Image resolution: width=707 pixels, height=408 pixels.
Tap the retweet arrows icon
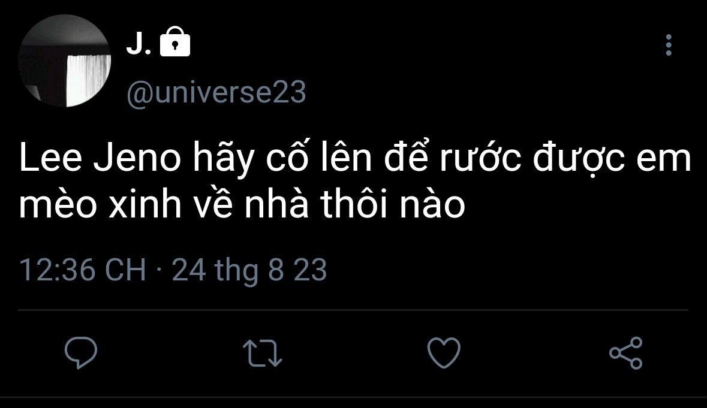click(263, 353)
